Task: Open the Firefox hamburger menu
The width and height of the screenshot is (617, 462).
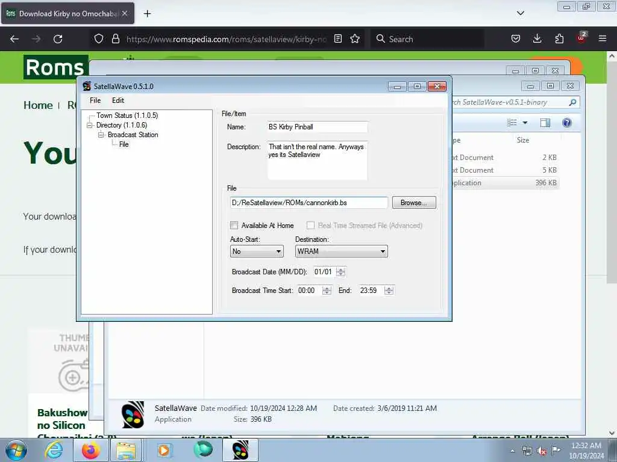Action: click(603, 38)
